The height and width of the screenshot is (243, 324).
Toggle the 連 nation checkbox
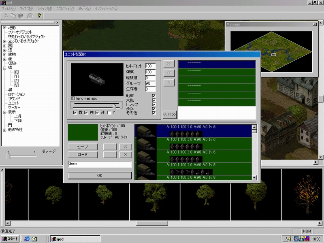point(97,113)
